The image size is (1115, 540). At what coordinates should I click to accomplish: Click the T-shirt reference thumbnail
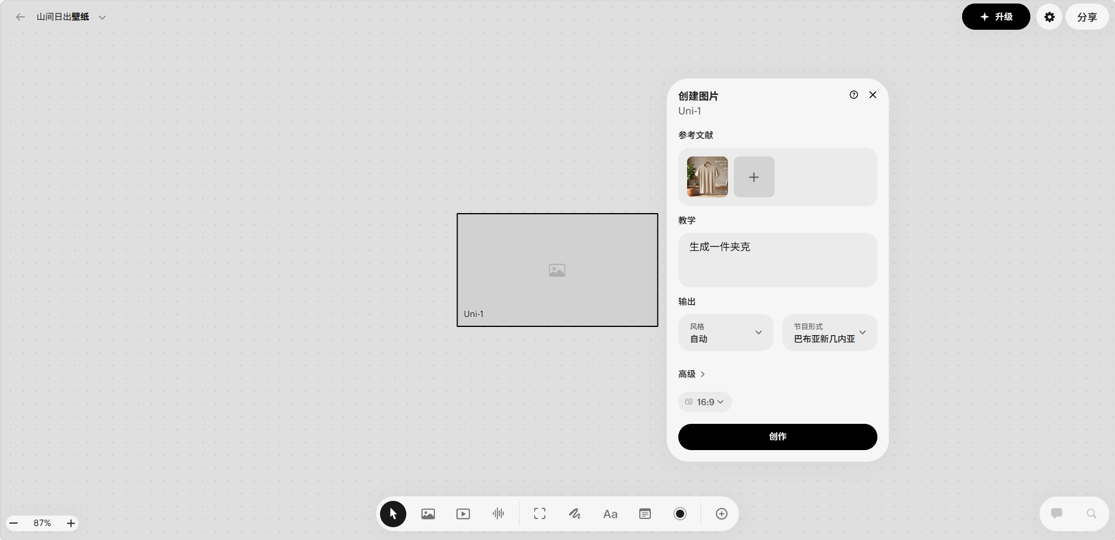[707, 177]
